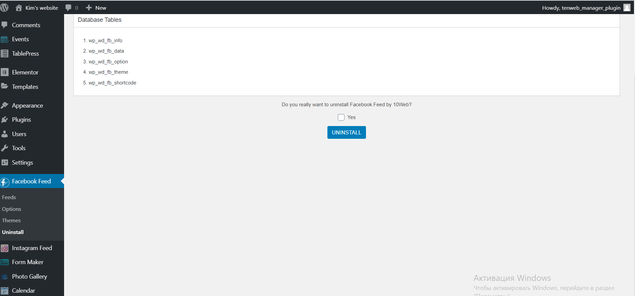This screenshot has width=635, height=296.
Task: Click the WordPress logo icon
Action: tap(4, 8)
